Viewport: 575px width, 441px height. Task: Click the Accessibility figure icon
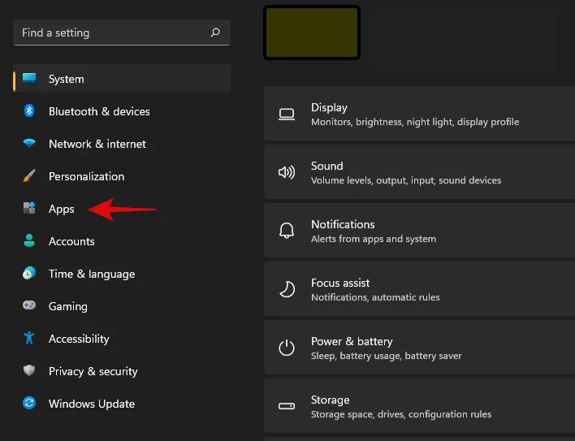coord(29,339)
